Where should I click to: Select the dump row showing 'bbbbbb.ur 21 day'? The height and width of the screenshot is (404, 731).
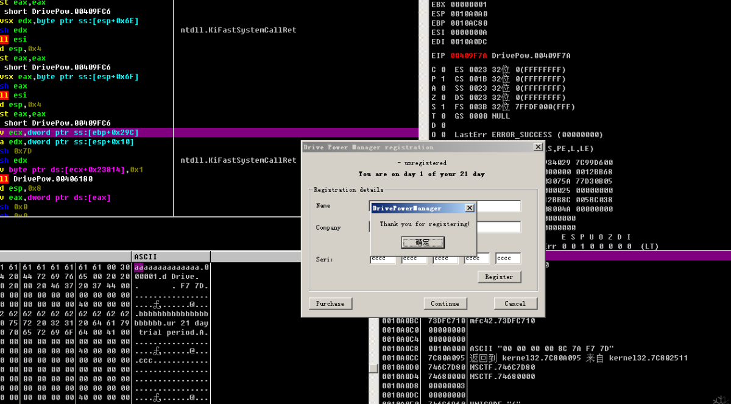point(105,323)
